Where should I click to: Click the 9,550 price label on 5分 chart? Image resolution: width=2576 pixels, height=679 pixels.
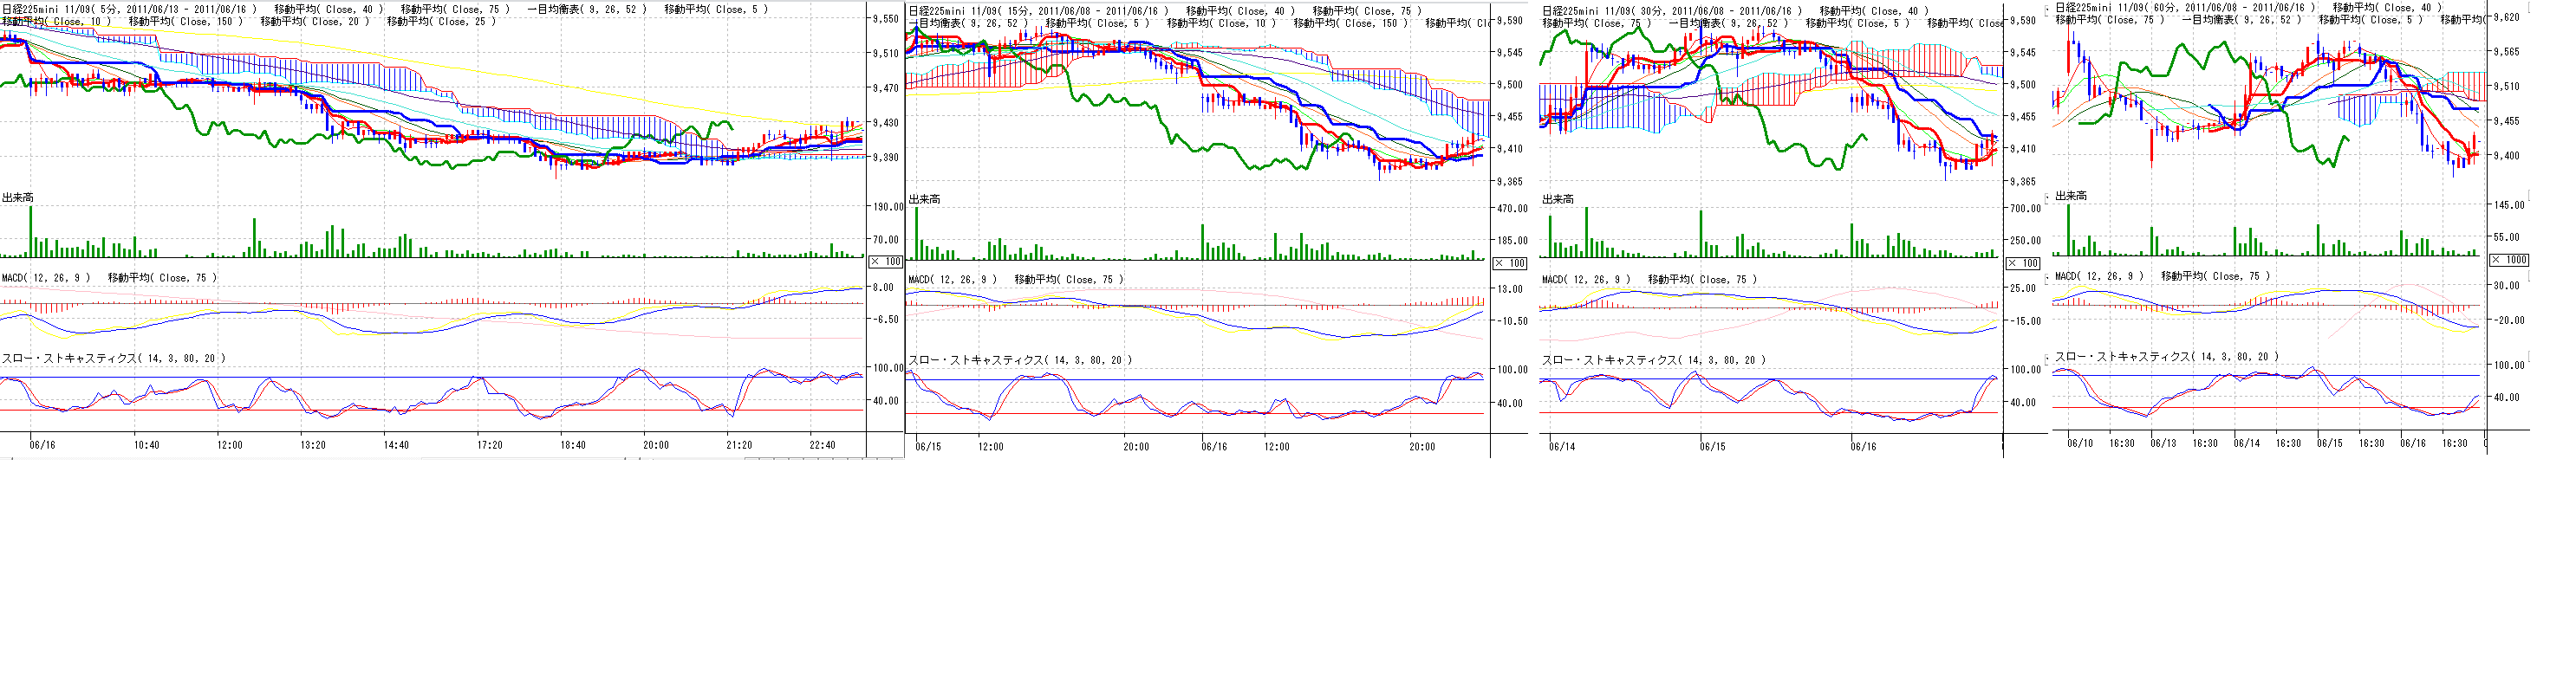point(884,19)
